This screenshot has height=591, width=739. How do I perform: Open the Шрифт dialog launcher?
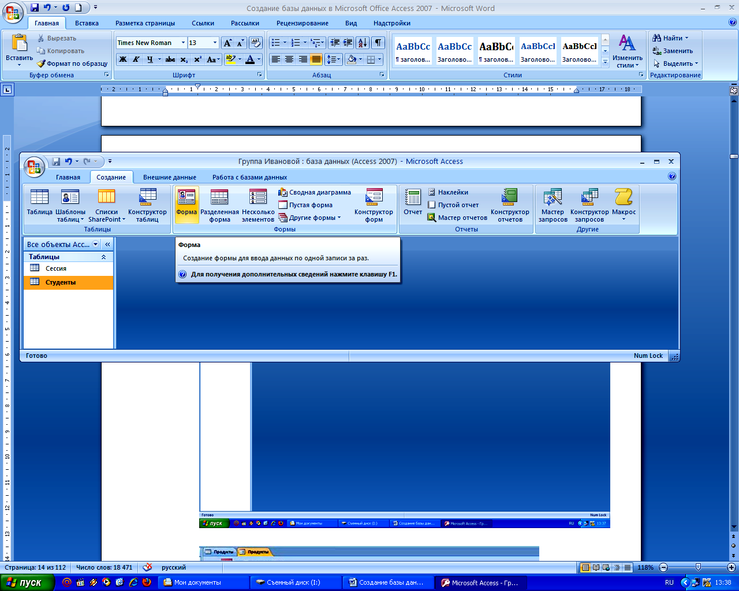(x=260, y=75)
